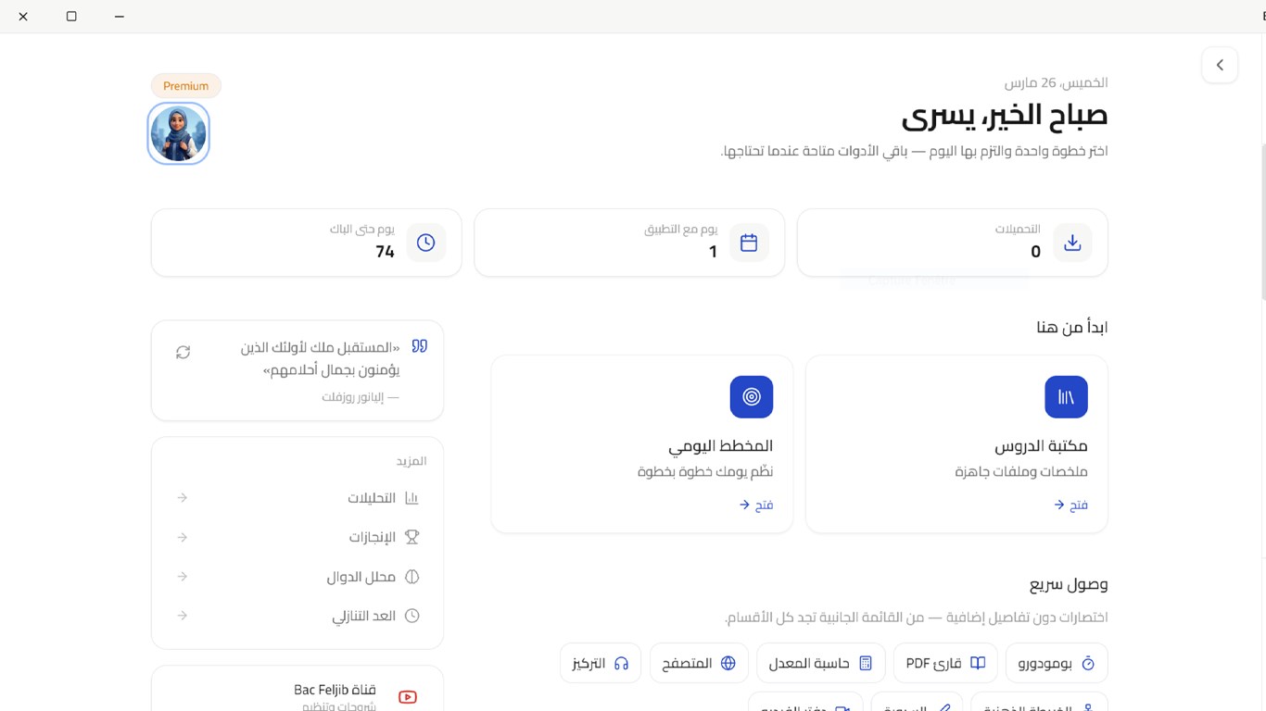Click the Premium badge above the avatar
The height and width of the screenshot is (711, 1266).
pyautogui.click(x=185, y=86)
